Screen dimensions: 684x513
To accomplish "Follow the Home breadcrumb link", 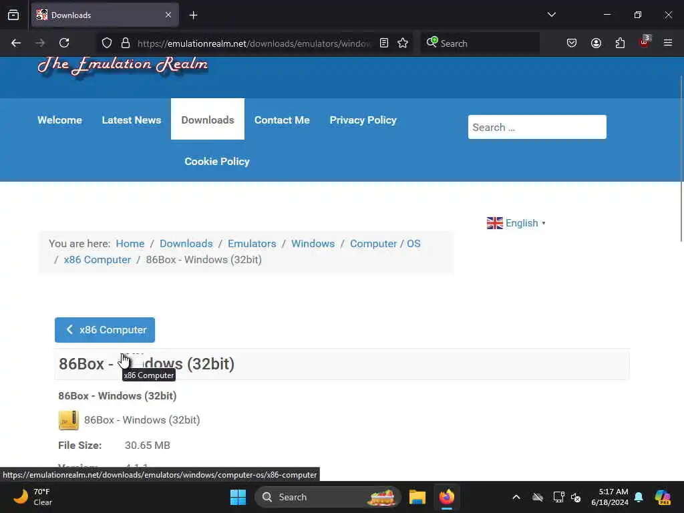I will click(x=130, y=243).
